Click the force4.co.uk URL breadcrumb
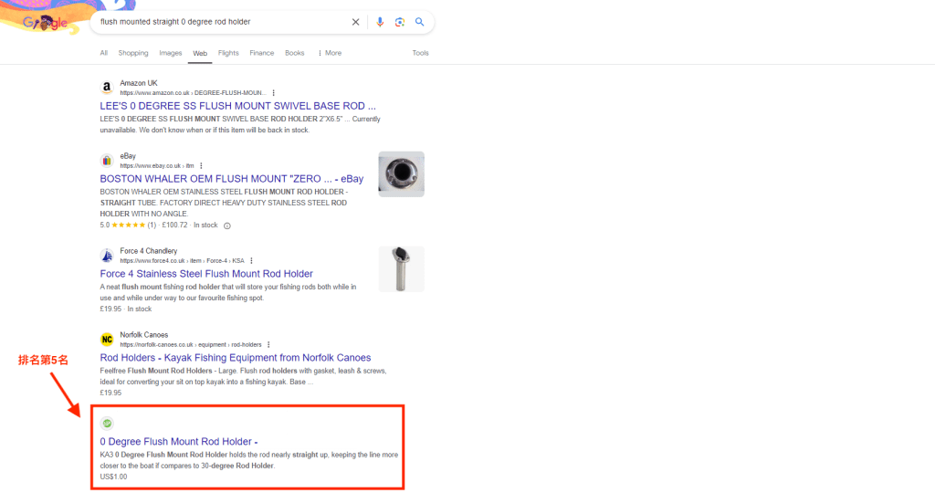The width and height of the screenshot is (935, 493). [x=182, y=261]
